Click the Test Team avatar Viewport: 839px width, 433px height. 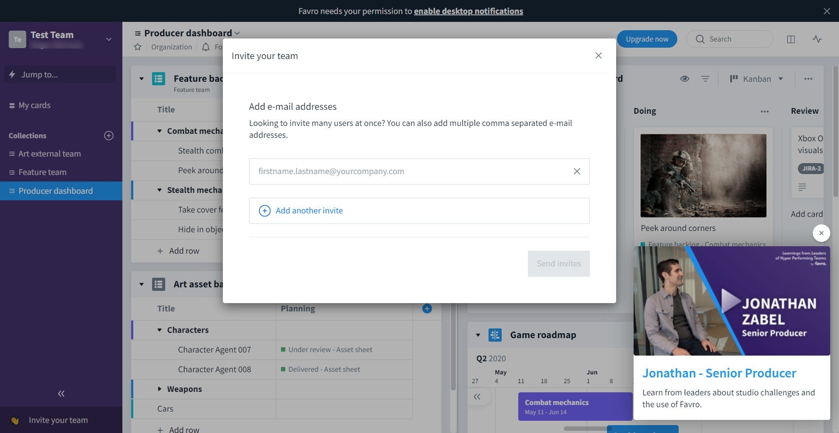coord(17,39)
